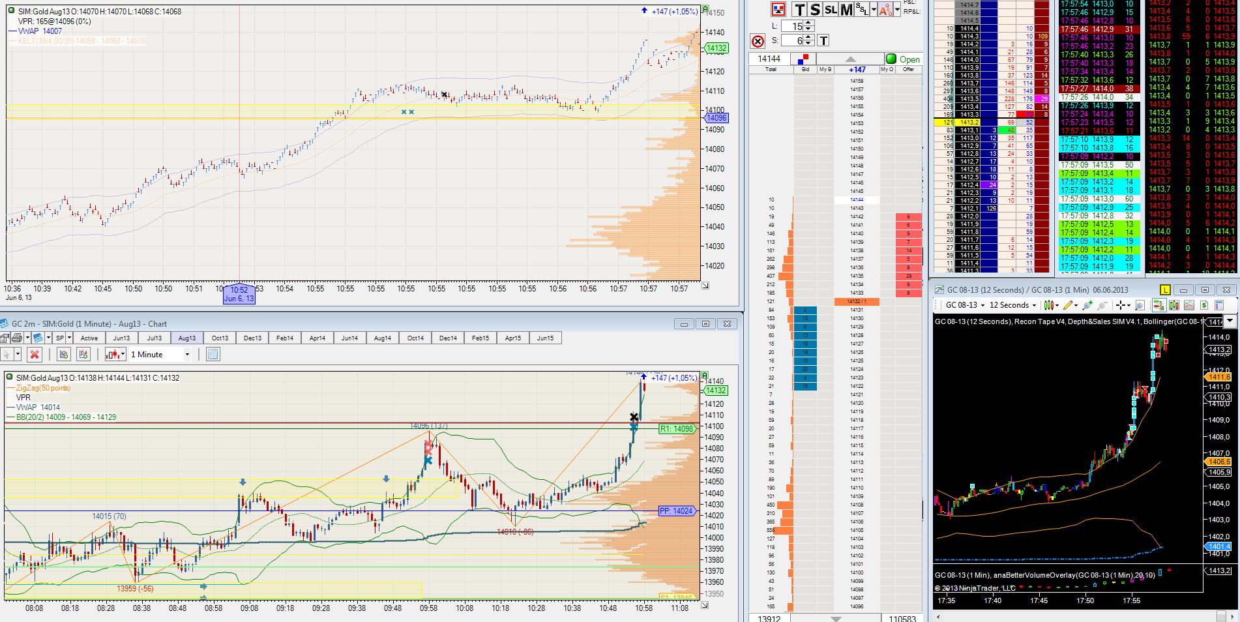Click the small T button beside S field
Screen dimensions: 1240x622
pos(823,40)
